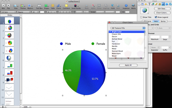The height and width of the screenshot is (108, 172).
Task: Open the Masters chooser
Action: 30,6
